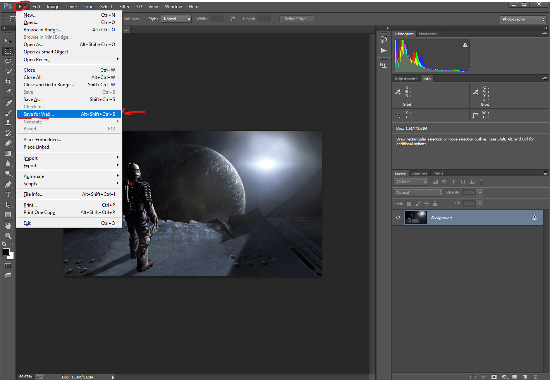Click the foreground color swatch
550x380 pixels.
6,252
